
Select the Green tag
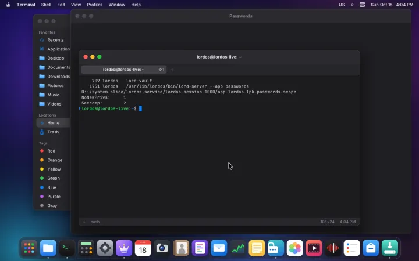click(54, 178)
